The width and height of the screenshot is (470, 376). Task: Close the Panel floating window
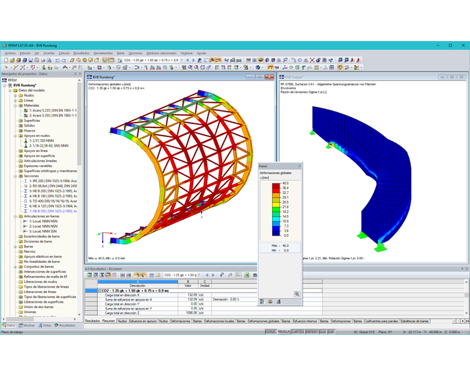pos(299,166)
